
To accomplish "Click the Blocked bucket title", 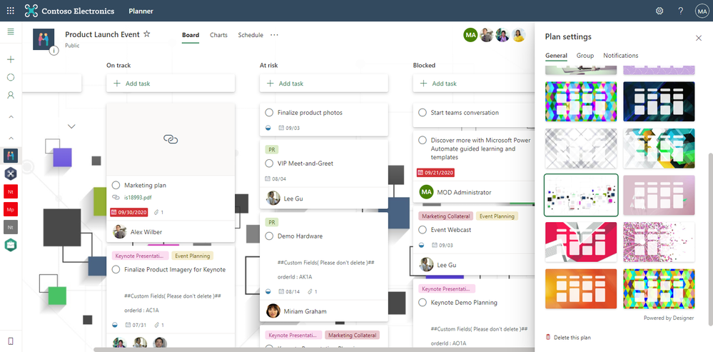I will tap(424, 65).
